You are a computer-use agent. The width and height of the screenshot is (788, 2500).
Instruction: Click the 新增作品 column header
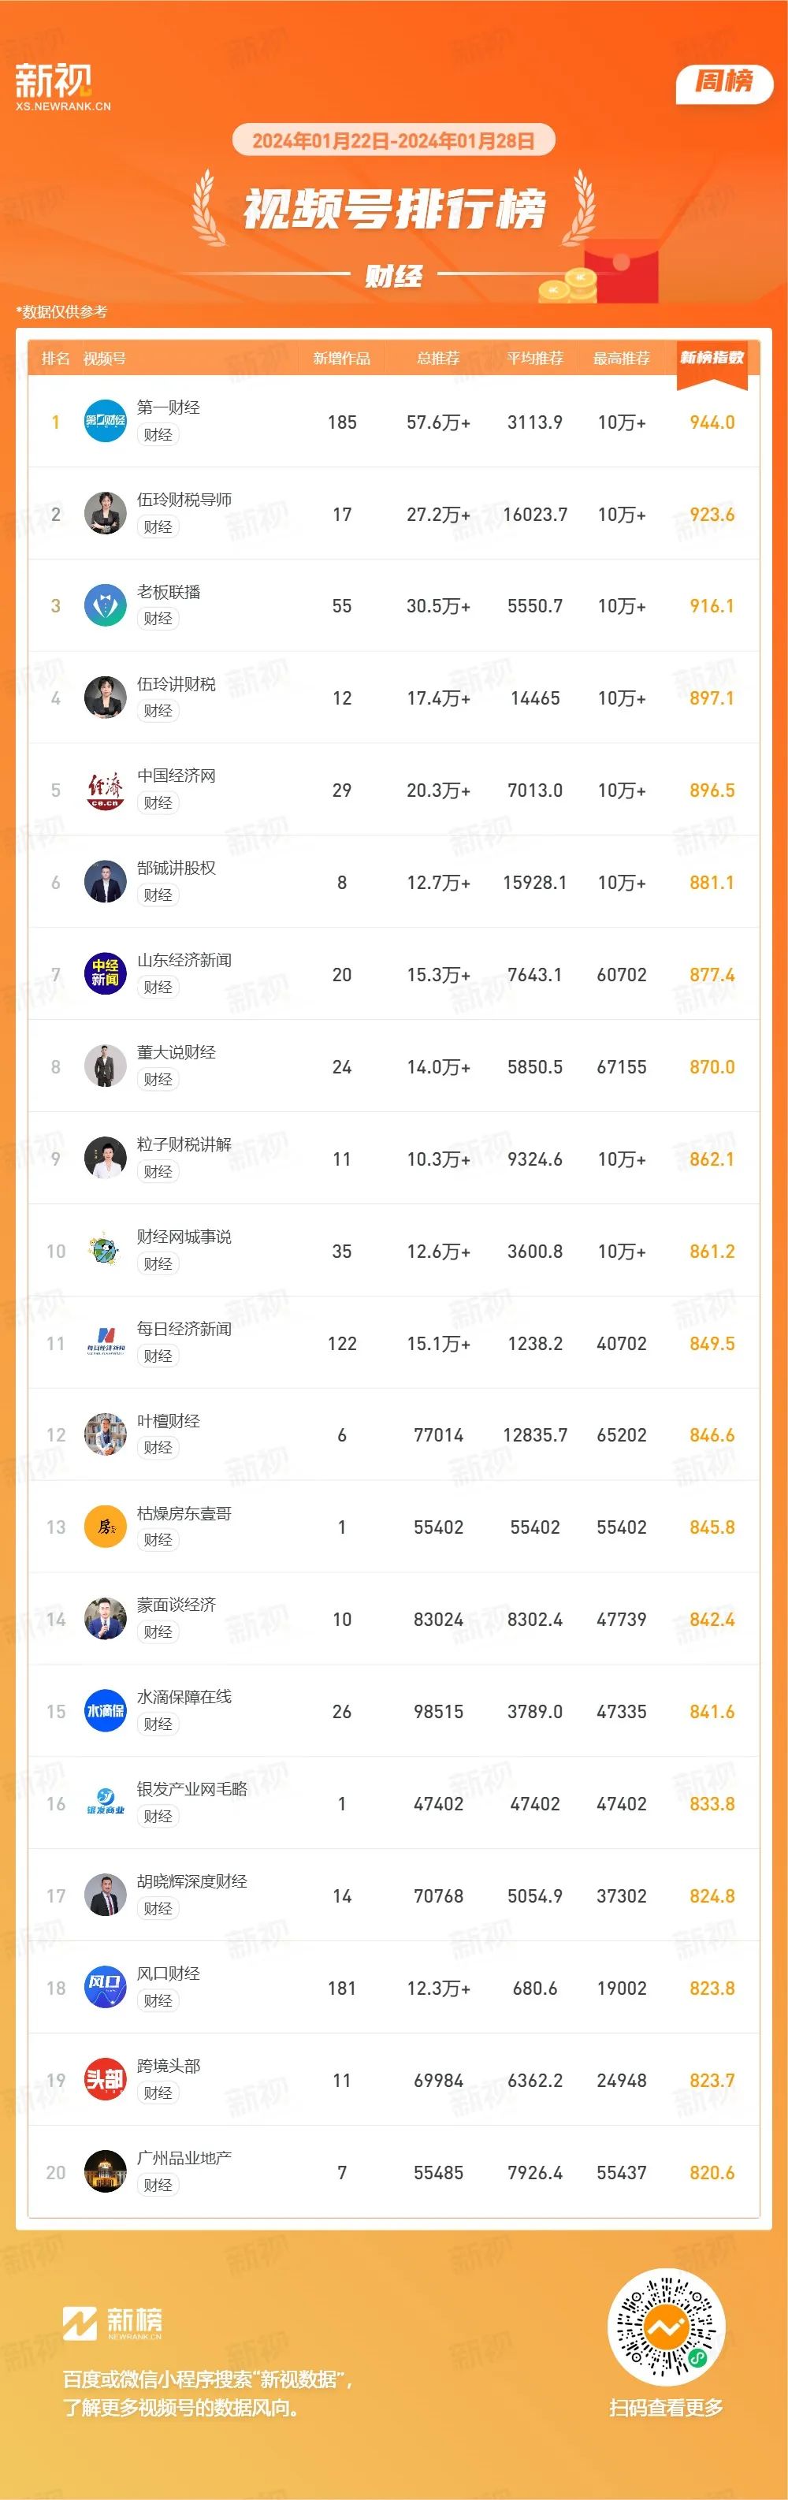pyautogui.click(x=341, y=358)
